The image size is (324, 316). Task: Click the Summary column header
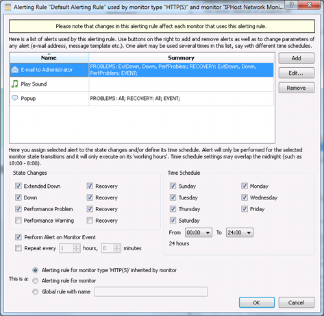[x=182, y=58]
